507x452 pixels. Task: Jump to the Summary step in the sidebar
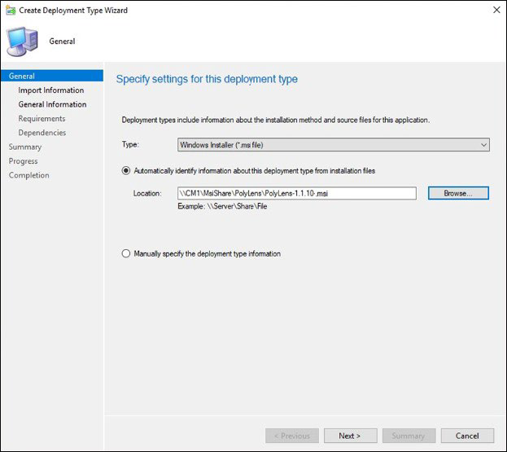[25, 147]
